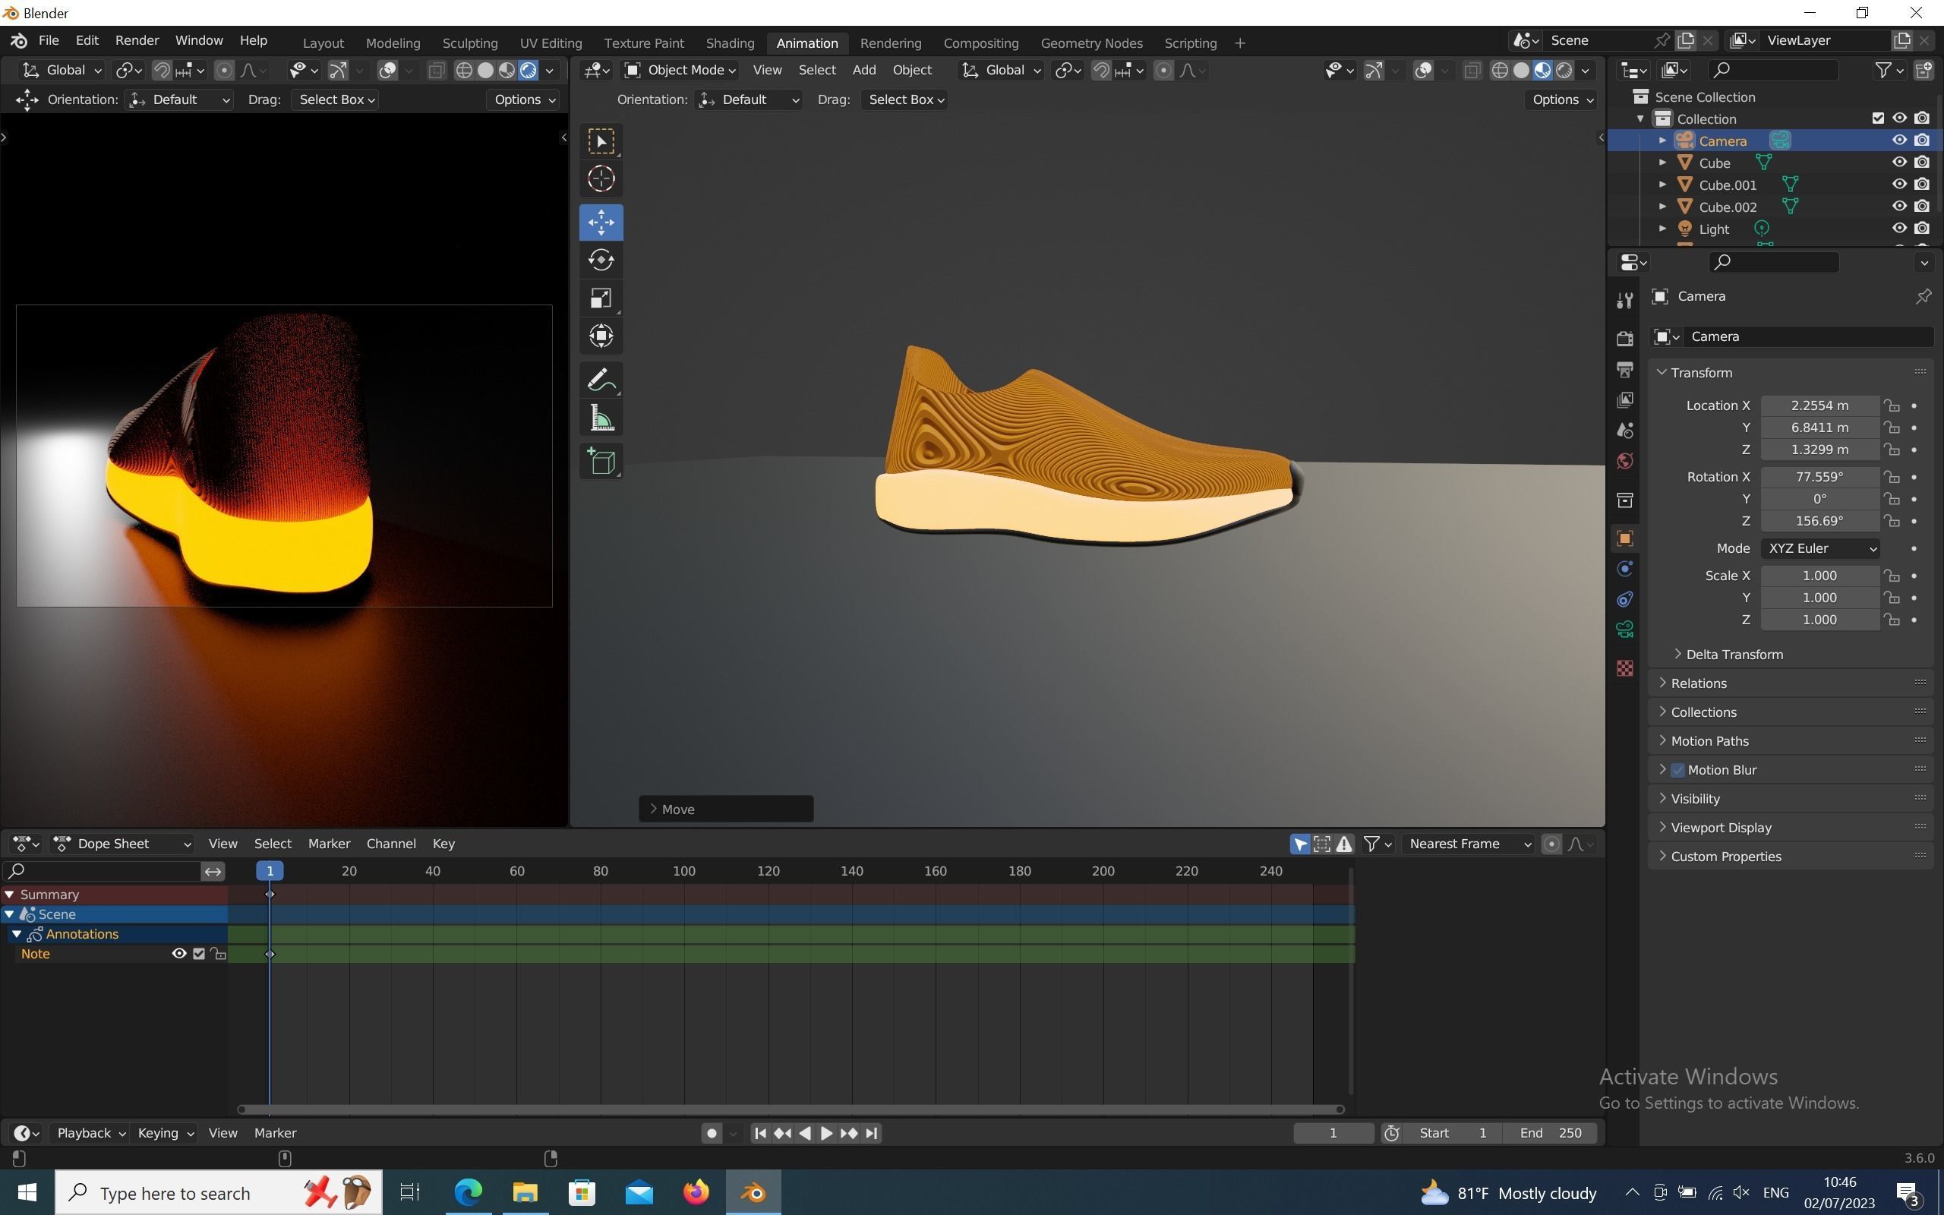1944x1215 pixels.
Task: Open the Render properties tab
Action: tap(1624, 339)
